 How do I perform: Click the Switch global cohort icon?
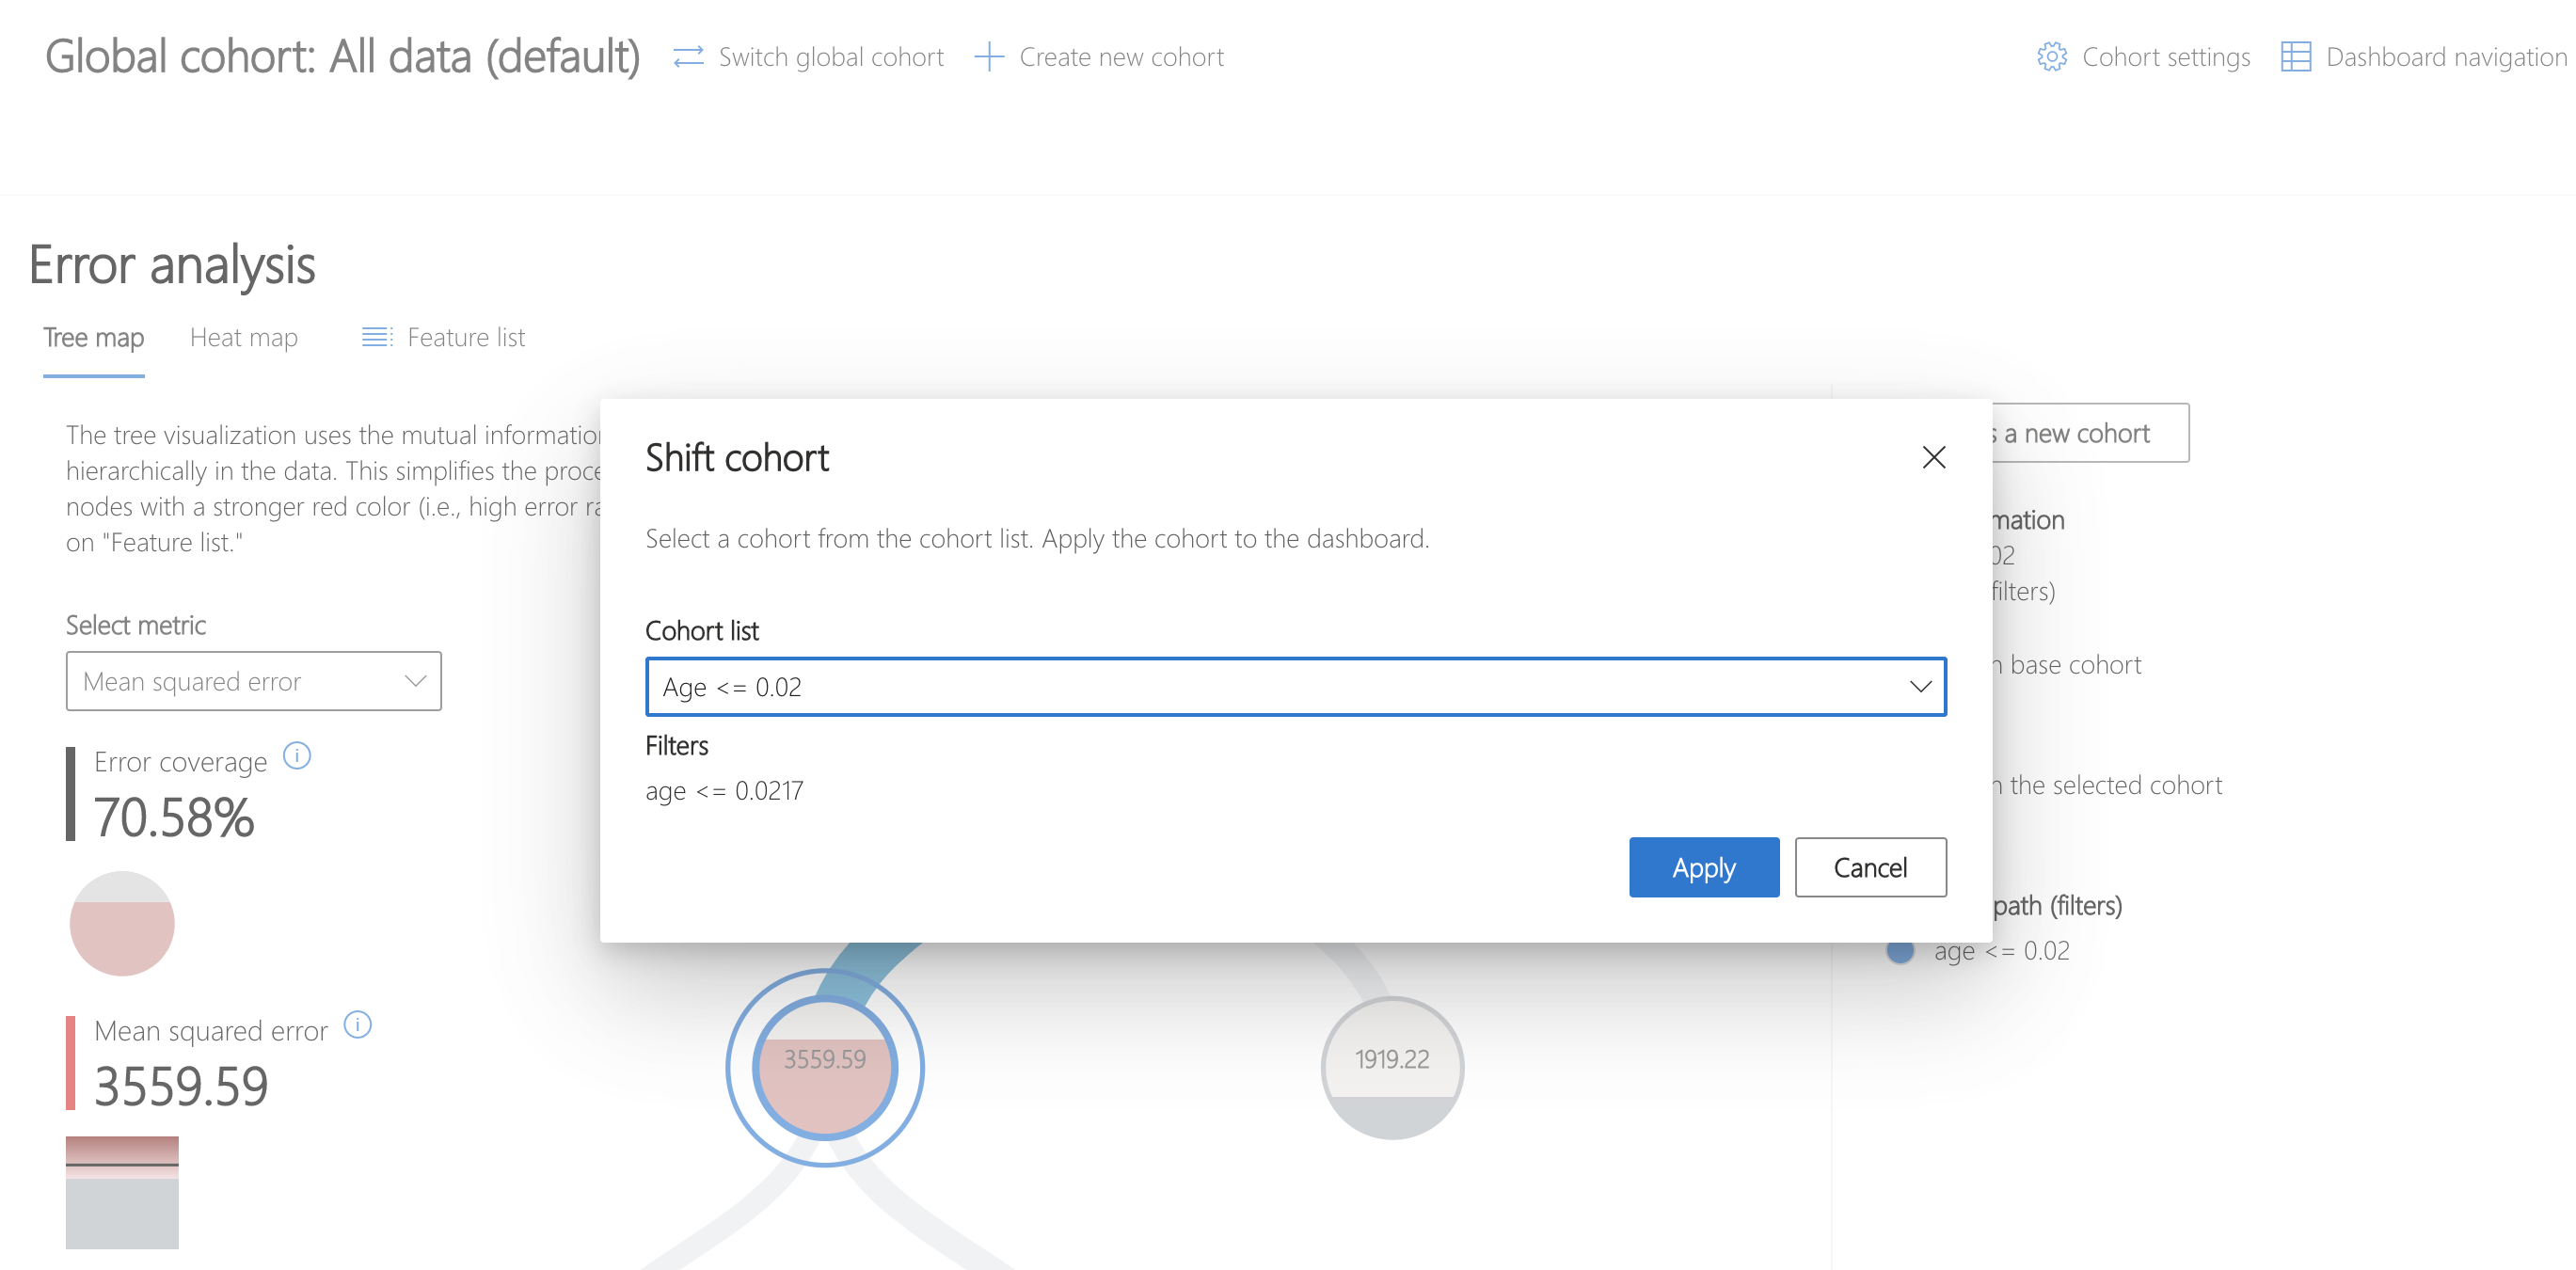(689, 57)
